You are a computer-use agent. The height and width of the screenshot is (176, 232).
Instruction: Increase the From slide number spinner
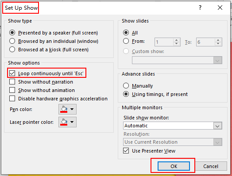pyautogui.click(x=176, y=40)
